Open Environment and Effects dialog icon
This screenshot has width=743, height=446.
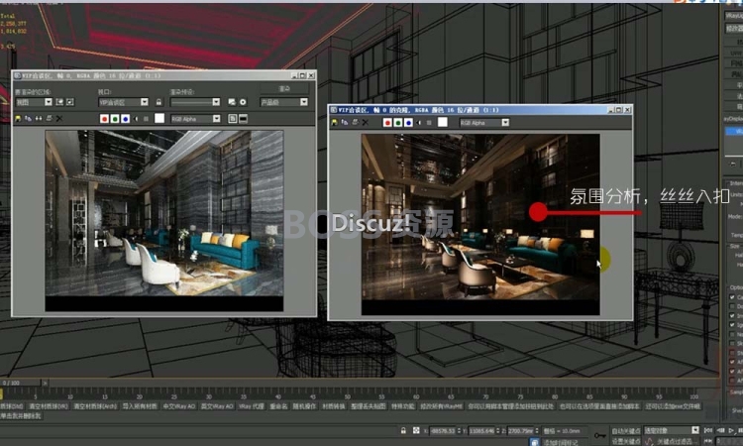[x=243, y=102]
